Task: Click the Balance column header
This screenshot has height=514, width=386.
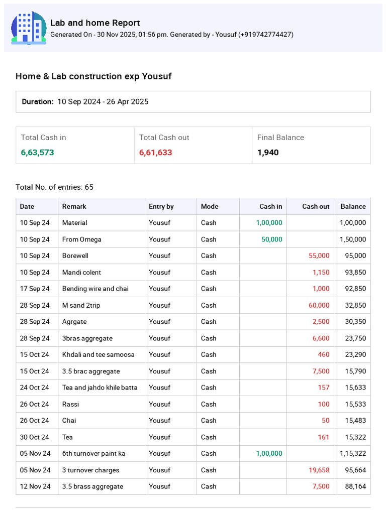Action: [x=353, y=206]
